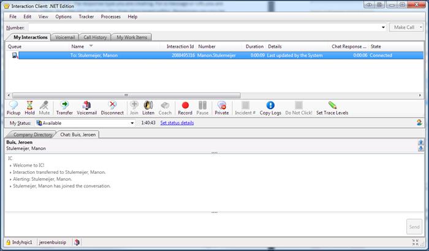Disconnect the current interaction
429x251 pixels.
pyautogui.click(x=112, y=108)
